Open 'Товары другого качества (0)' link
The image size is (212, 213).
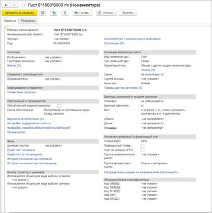tap(123, 88)
